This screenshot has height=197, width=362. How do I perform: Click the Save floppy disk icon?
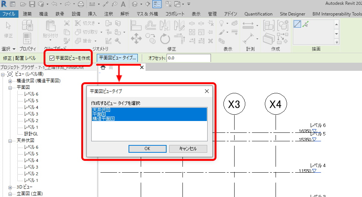(x=32, y=4)
